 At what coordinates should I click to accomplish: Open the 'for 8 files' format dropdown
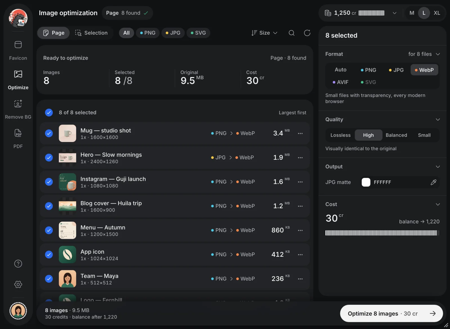click(424, 54)
